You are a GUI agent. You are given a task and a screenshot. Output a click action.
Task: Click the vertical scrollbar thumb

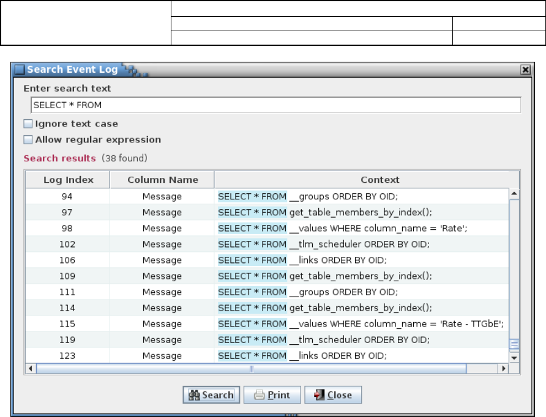(x=514, y=344)
